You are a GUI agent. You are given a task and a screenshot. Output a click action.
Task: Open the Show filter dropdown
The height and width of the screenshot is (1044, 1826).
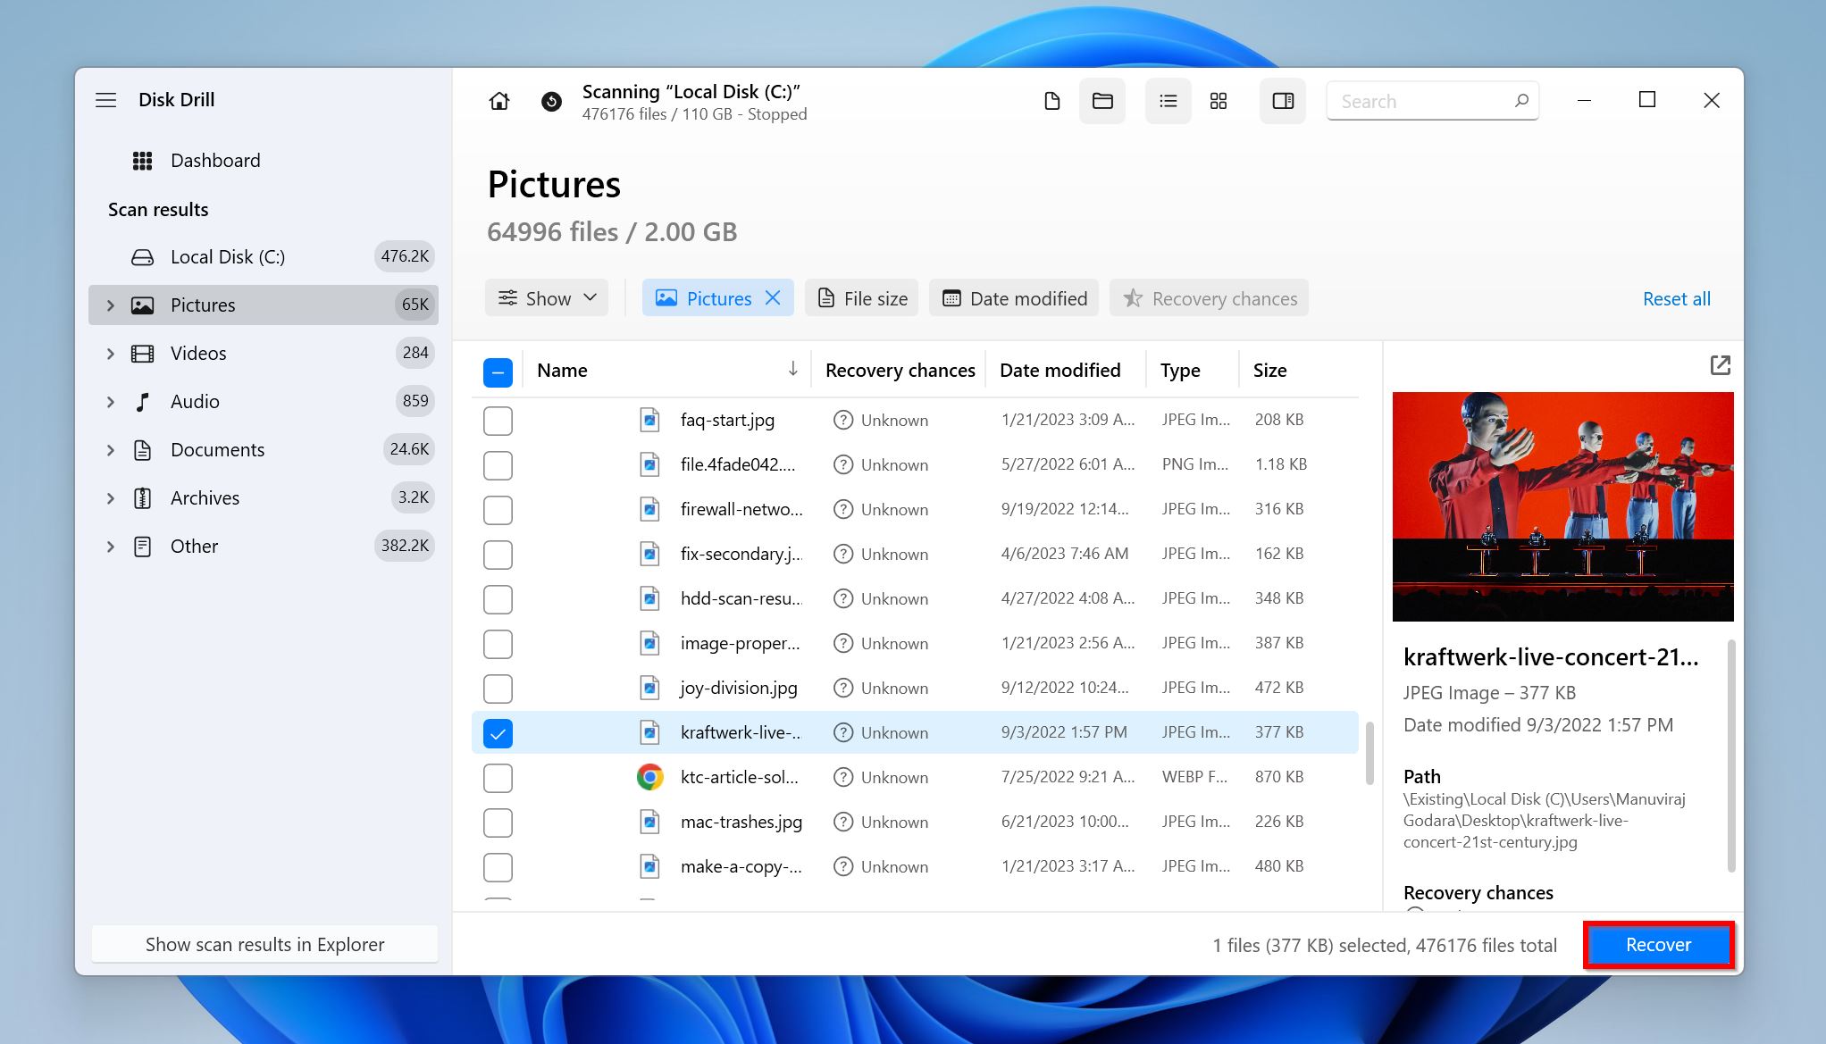coord(547,298)
